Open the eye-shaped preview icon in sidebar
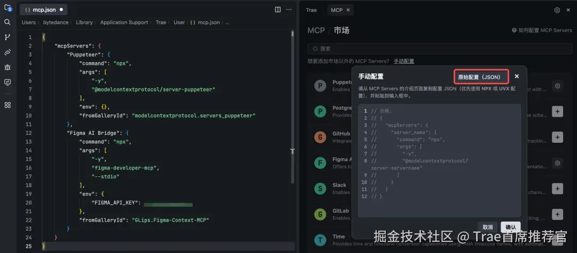The height and width of the screenshot is (253, 577). pos(7,52)
